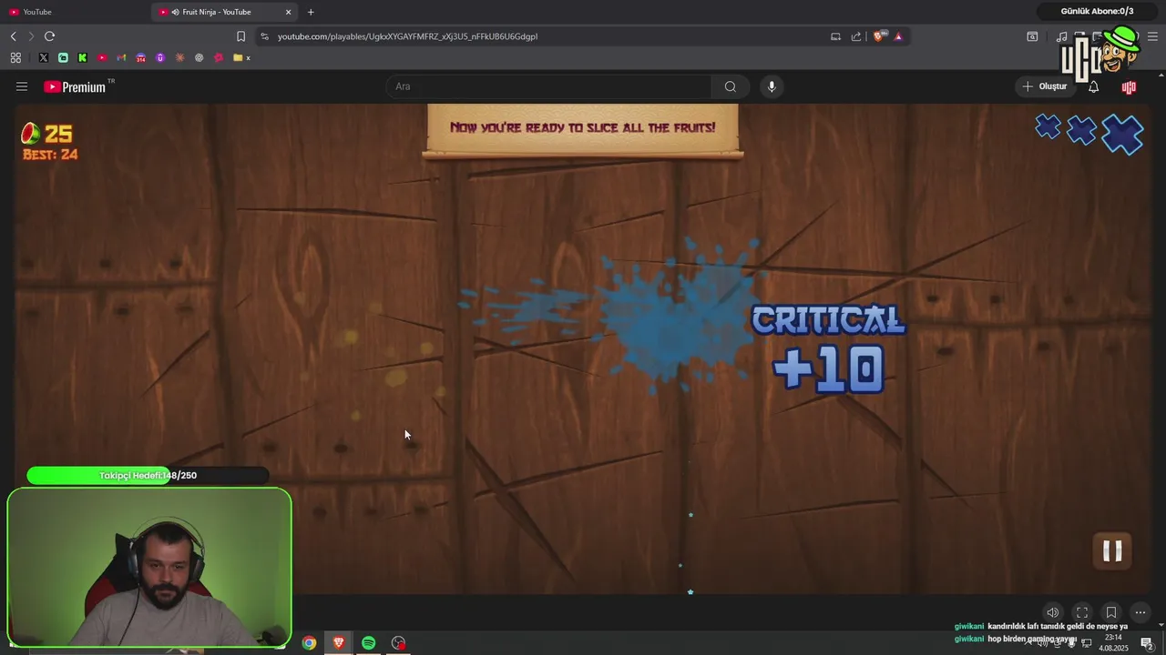The height and width of the screenshot is (655, 1166).
Task: Pause the Fruit Ninja game
Action: point(1112,550)
